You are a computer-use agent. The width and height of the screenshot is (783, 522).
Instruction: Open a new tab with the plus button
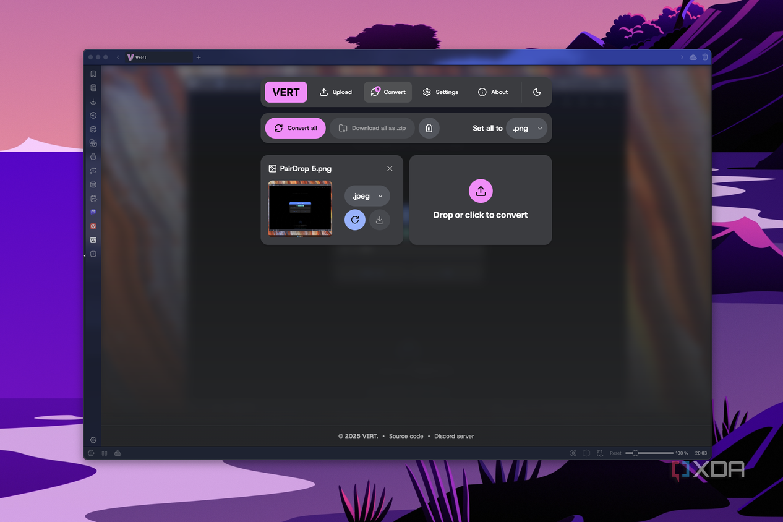[199, 57]
